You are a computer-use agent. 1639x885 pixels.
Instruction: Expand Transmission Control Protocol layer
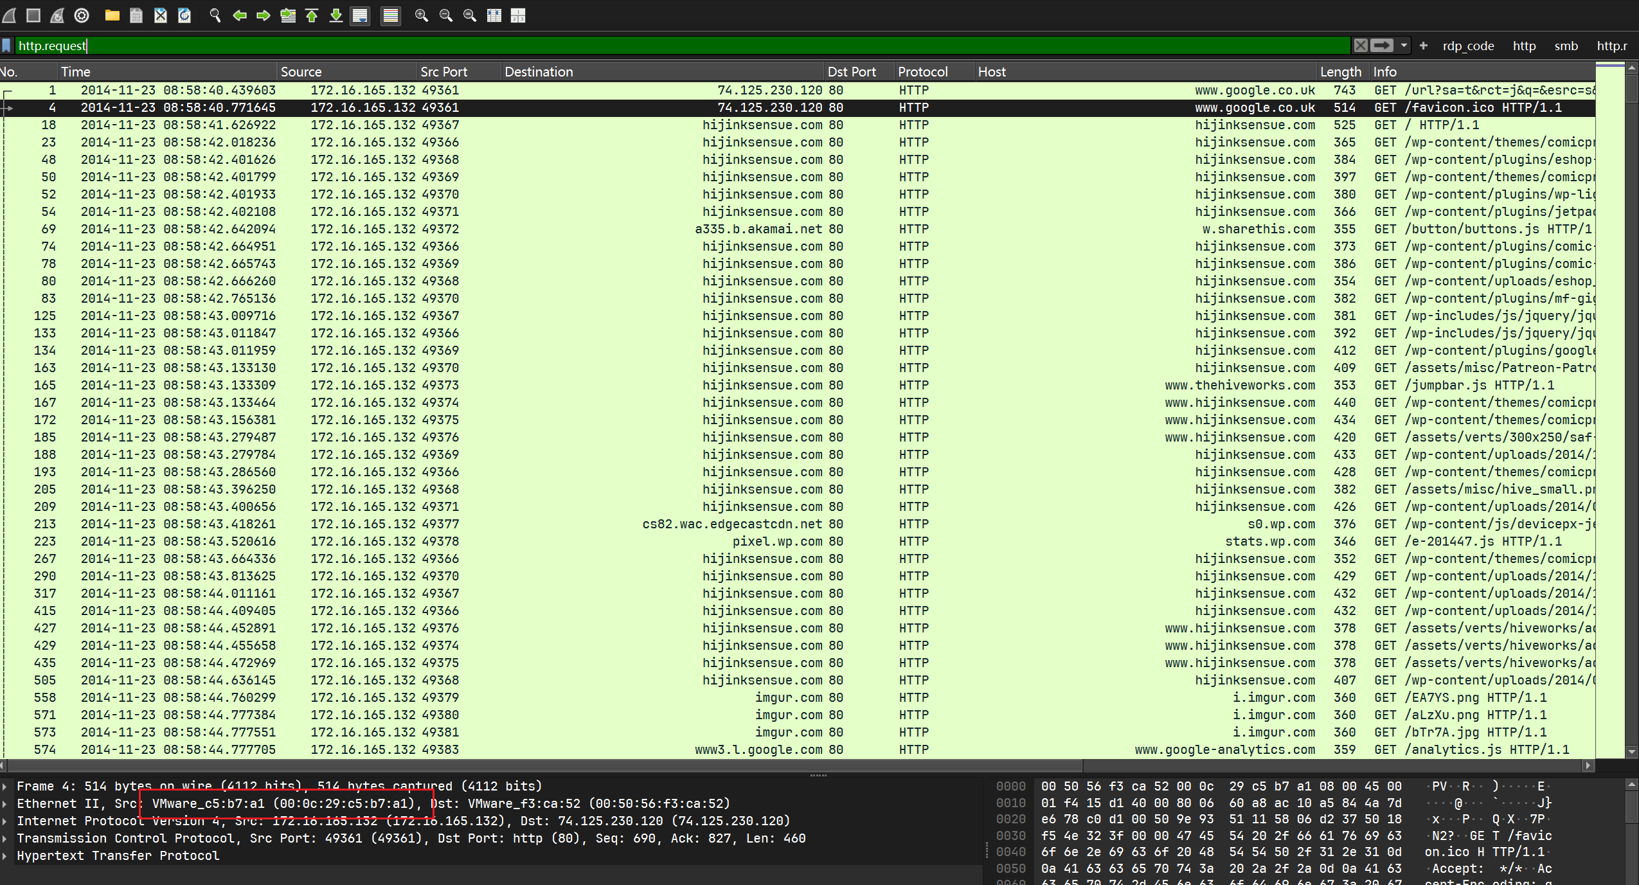[x=5, y=838]
